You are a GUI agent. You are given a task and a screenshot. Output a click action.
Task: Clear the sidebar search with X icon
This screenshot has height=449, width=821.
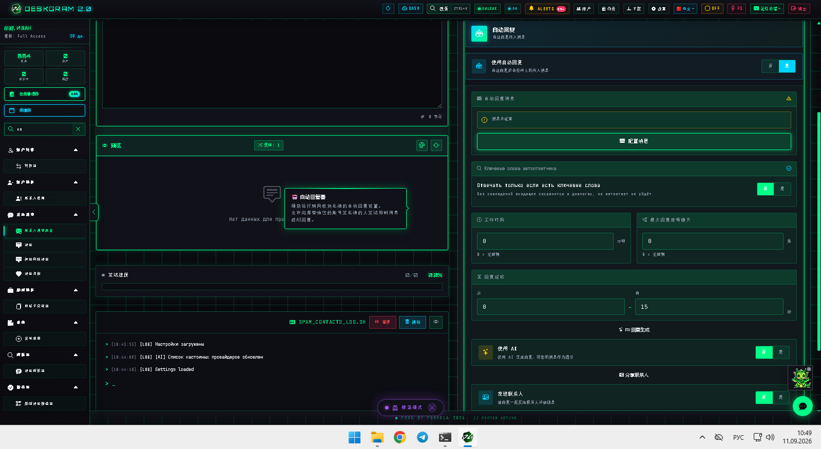tap(78, 129)
